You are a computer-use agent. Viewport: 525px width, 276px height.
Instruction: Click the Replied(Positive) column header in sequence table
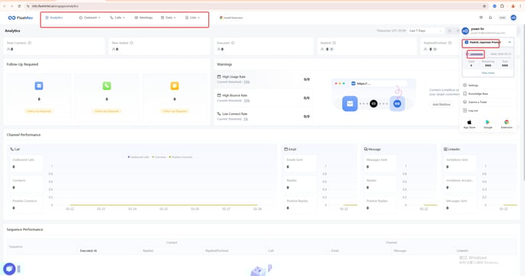click(x=217, y=251)
